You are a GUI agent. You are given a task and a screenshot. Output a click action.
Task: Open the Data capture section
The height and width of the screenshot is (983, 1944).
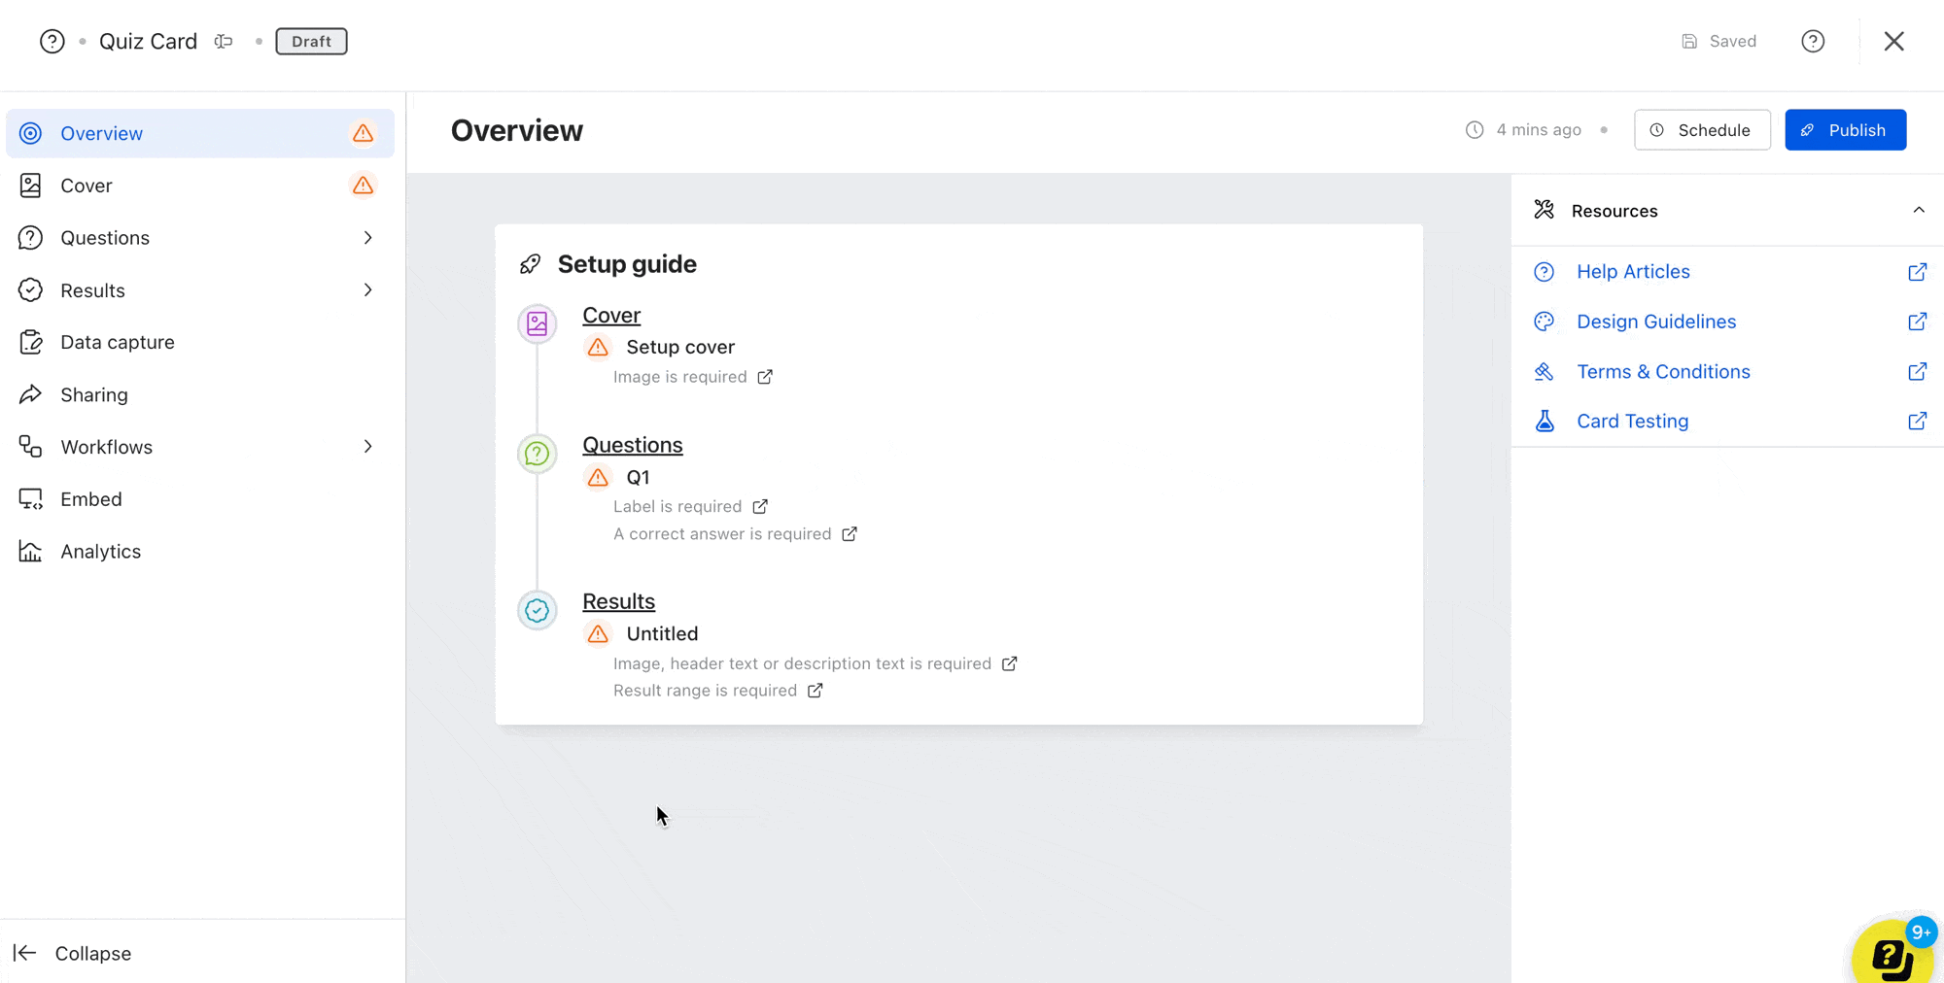[x=117, y=342]
